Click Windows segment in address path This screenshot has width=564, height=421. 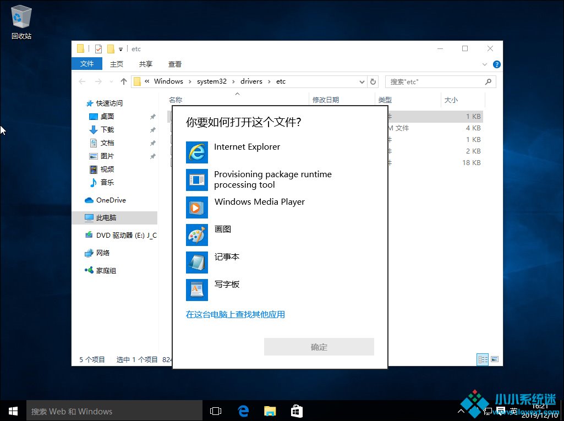[168, 81]
